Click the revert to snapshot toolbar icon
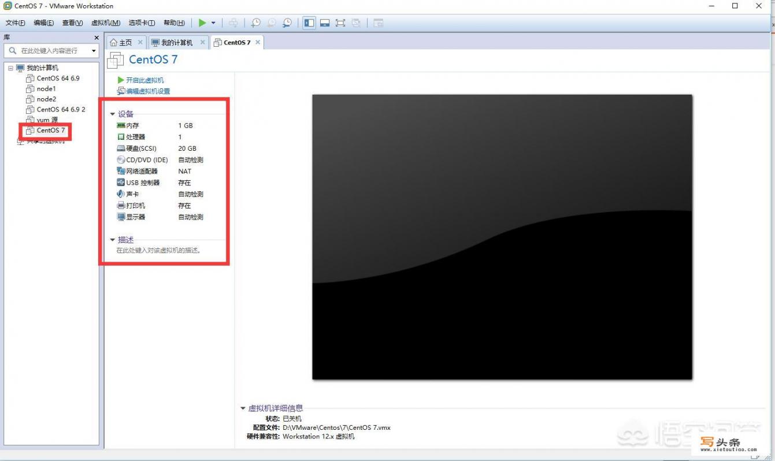The width and height of the screenshot is (775, 461). [272, 23]
